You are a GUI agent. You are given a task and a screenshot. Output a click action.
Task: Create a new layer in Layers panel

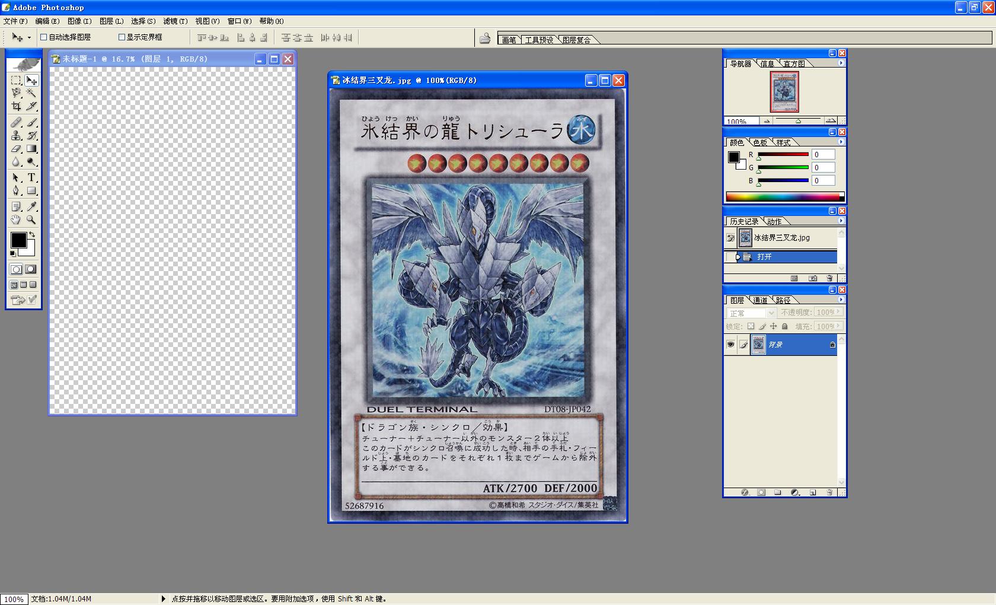(813, 492)
